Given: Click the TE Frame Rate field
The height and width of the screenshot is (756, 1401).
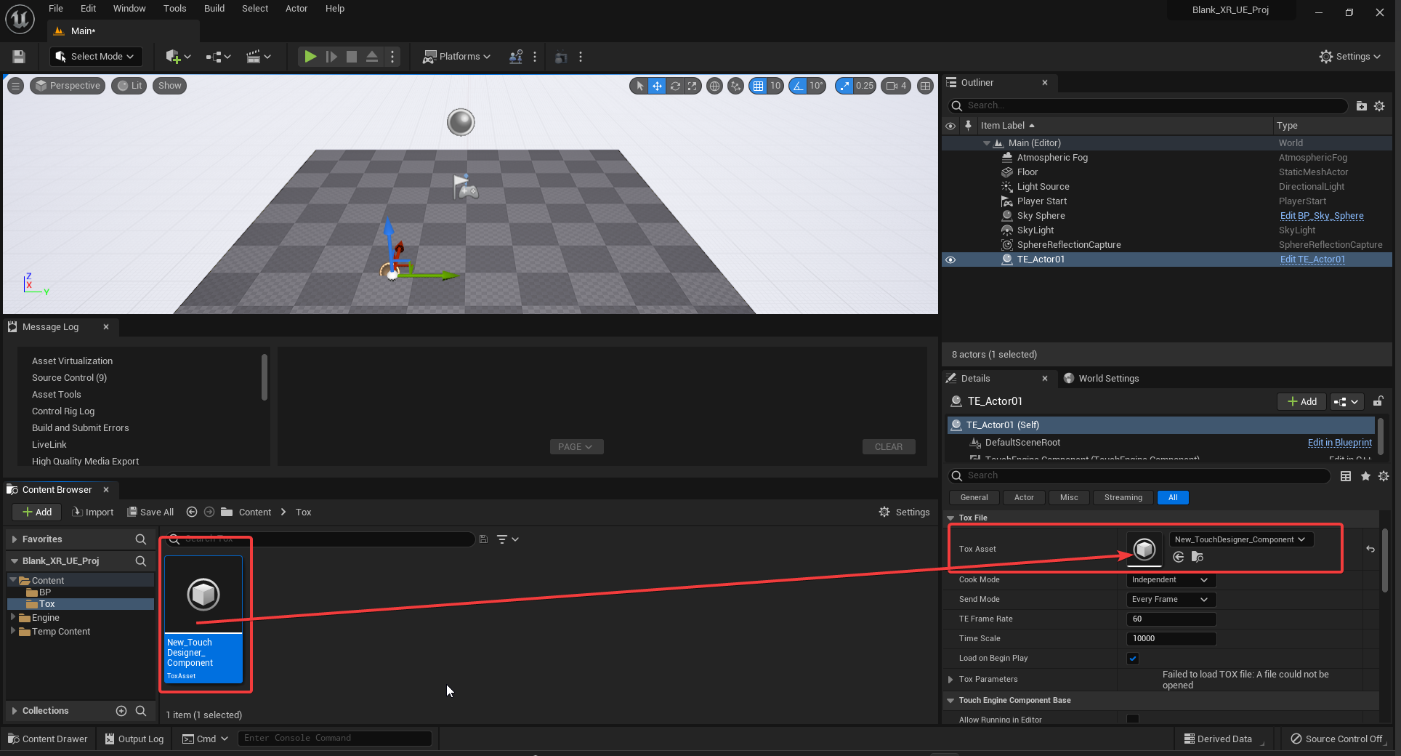Looking at the screenshot, I should [x=1171, y=619].
